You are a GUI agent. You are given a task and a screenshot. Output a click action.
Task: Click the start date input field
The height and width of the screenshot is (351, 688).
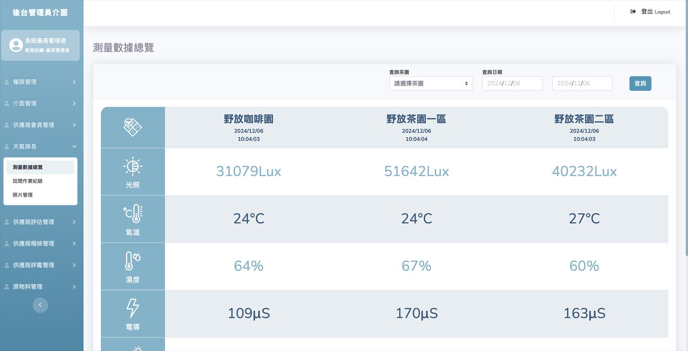pos(512,84)
